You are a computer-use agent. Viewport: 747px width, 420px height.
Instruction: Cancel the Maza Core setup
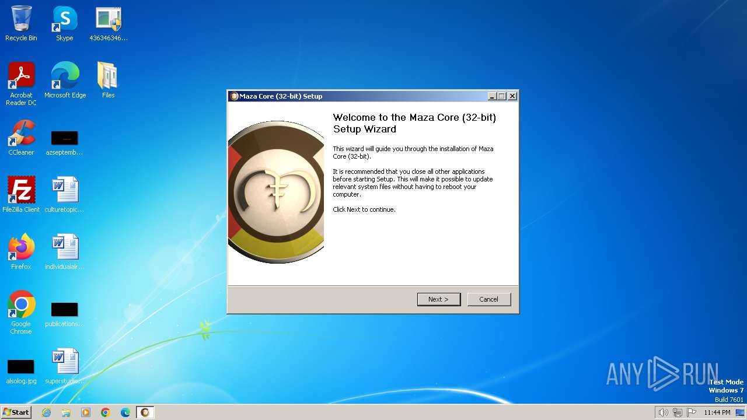[x=489, y=299]
